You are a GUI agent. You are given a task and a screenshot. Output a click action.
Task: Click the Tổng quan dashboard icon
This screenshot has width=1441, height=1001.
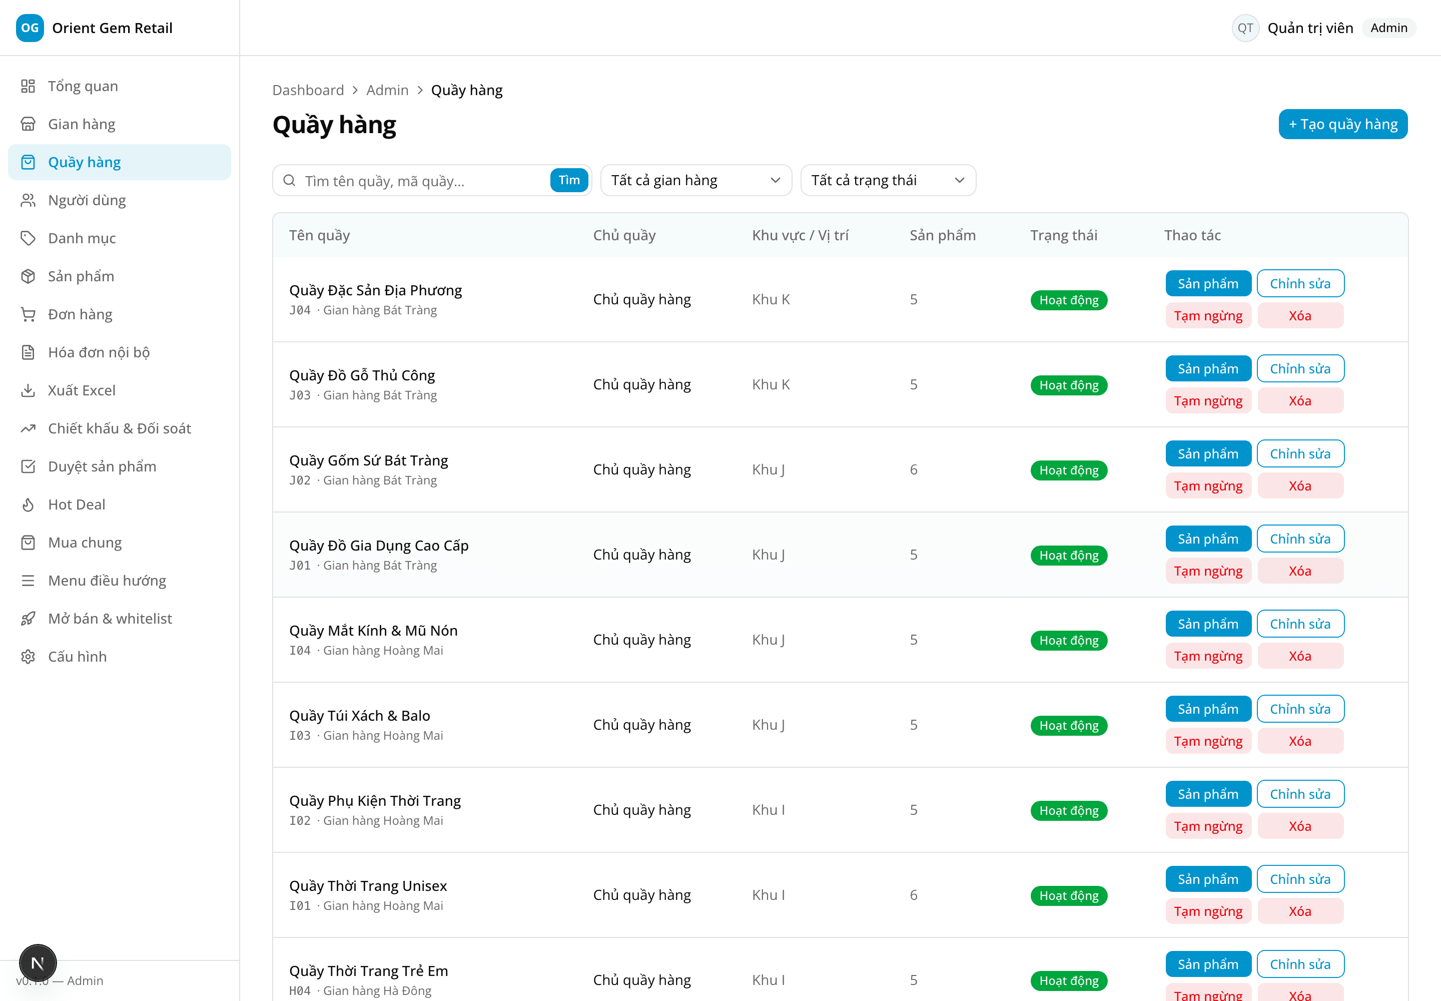point(28,86)
